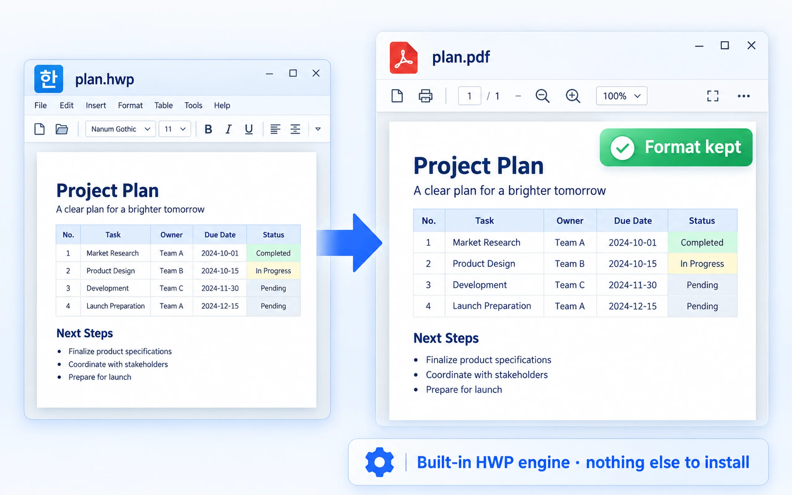Open the File menu in plan.hwp

pos(41,105)
